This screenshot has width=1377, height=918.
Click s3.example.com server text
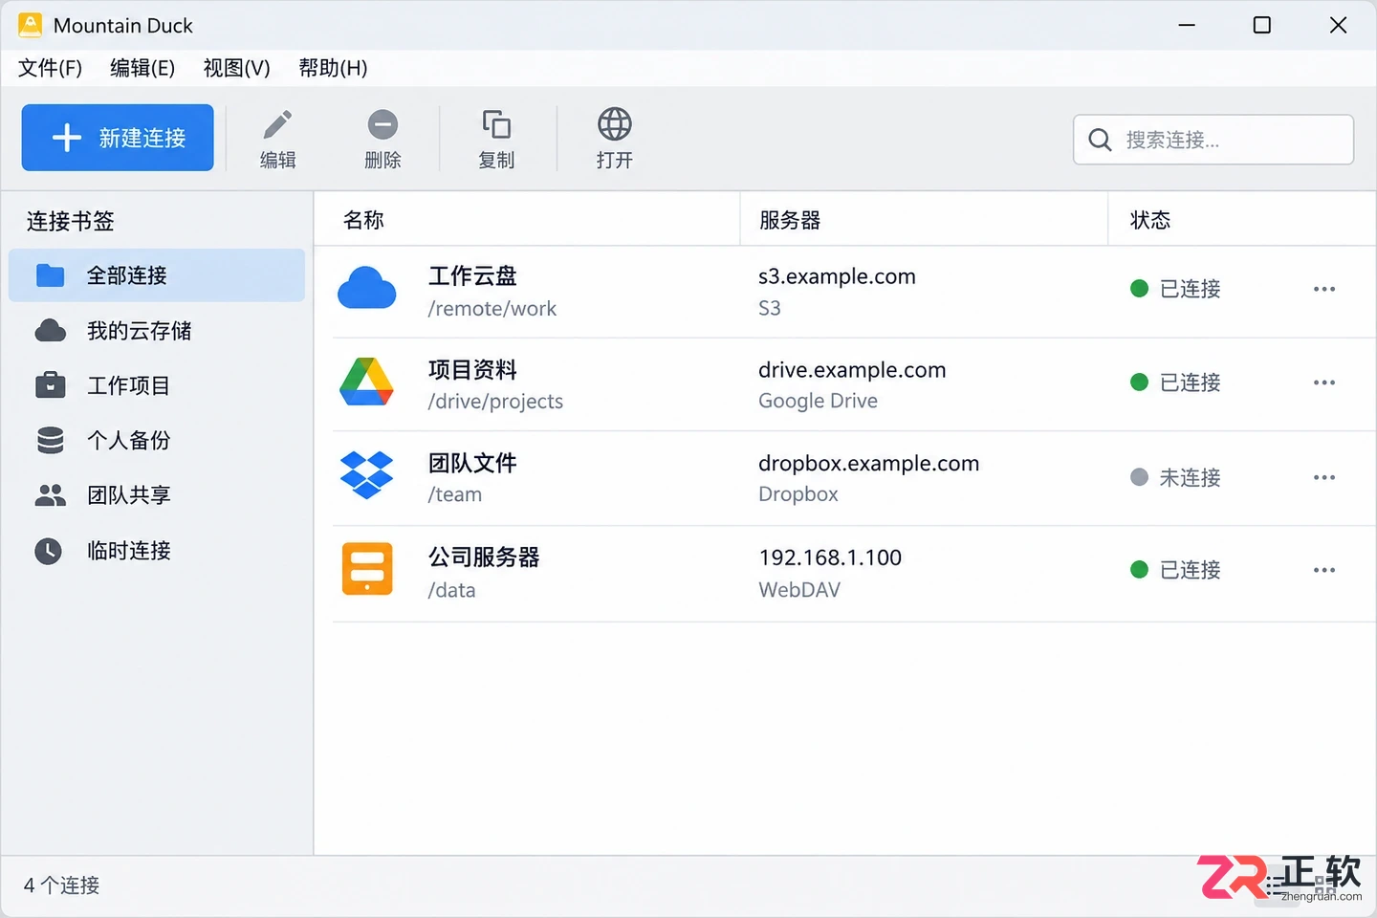pyautogui.click(x=837, y=276)
